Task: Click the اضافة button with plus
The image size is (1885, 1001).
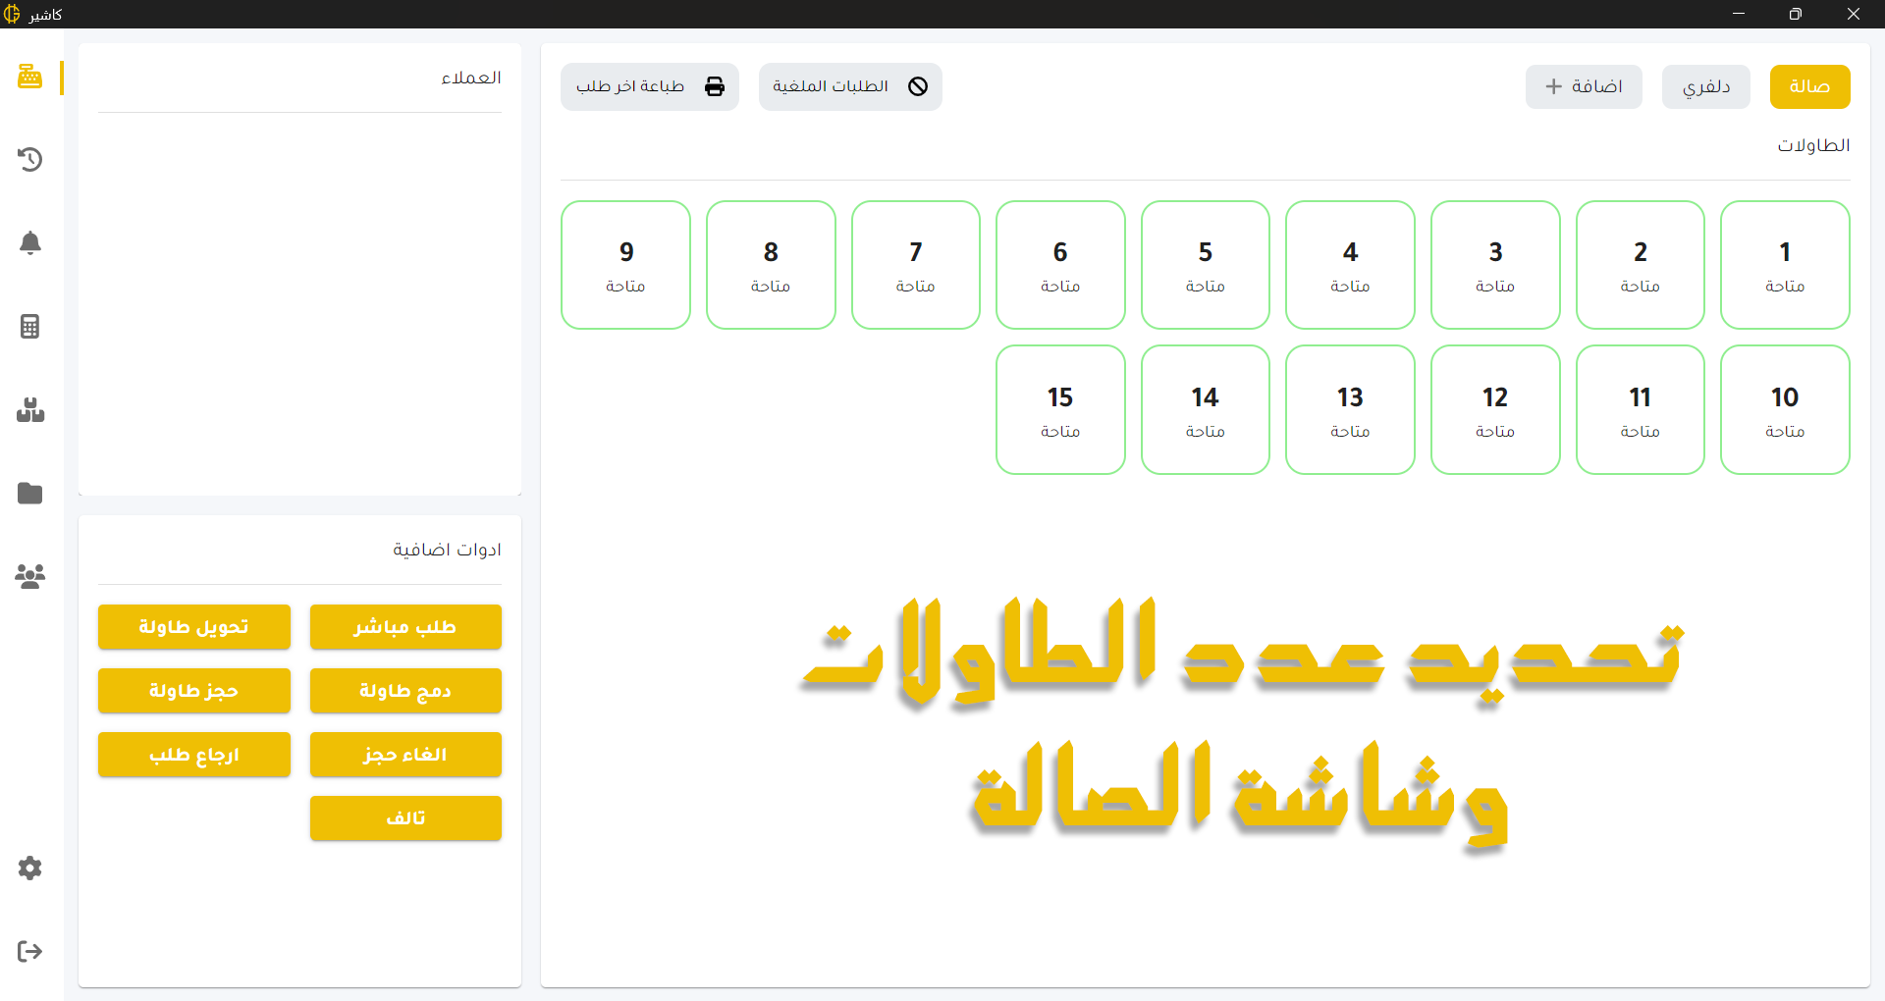Action: (x=1583, y=86)
